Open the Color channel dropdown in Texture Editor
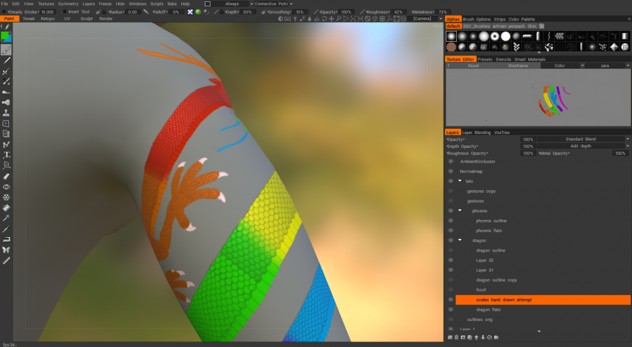Image resolution: width=632 pixels, height=347 pixels. (562, 65)
